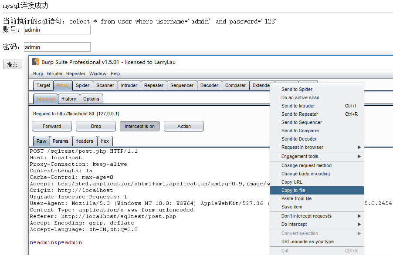The height and width of the screenshot is (255, 393).
Task: Switch to the Spider tab
Action: pos(82,85)
